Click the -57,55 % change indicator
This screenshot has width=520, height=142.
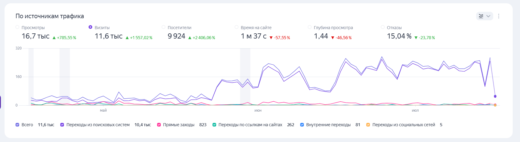coord(280,38)
